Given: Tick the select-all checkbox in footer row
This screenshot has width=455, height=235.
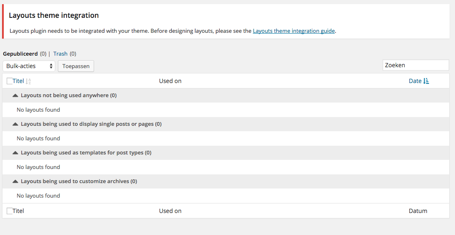Looking at the screenshot, I should click(10, 211).
